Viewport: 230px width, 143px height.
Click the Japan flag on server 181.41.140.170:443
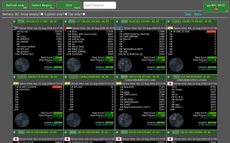(x=119, y=139)
